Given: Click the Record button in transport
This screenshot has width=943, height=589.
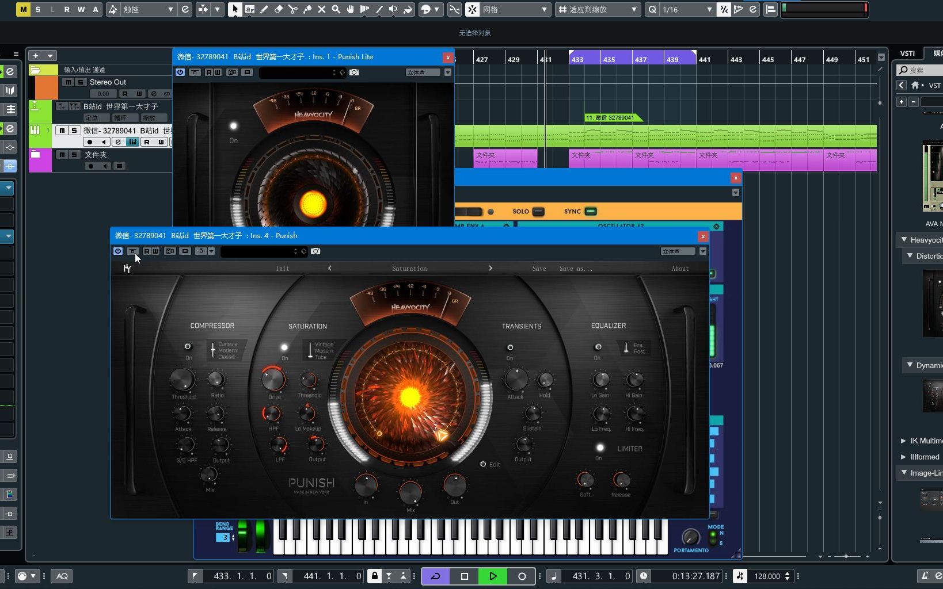Looking at the screenshot, I should pos(522,576).
